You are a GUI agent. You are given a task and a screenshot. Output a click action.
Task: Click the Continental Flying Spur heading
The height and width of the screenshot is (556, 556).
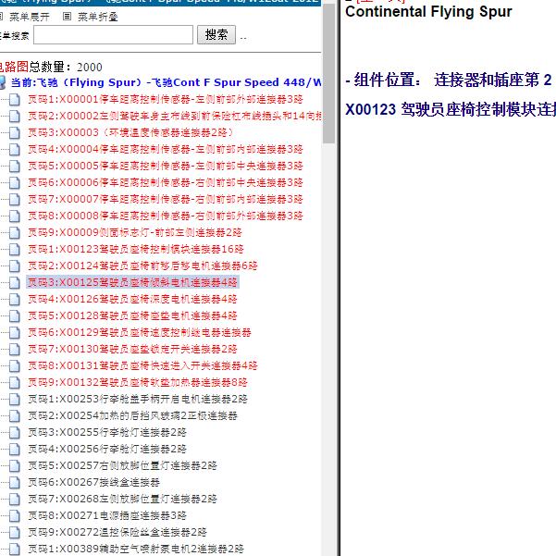[x=428, y=12]
